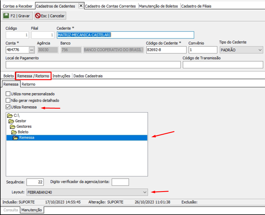Screen dimensions: 265x215
Task: Click the Sequência input field
Action: 35,182
